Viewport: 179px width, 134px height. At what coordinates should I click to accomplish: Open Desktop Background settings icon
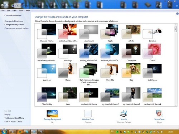coord(52,114)
